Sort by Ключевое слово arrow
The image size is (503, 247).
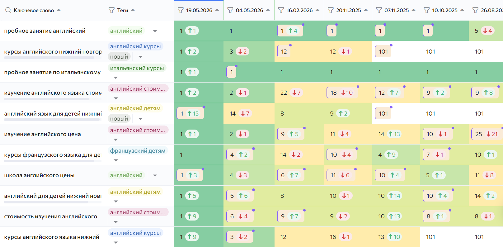click(59, 10)
